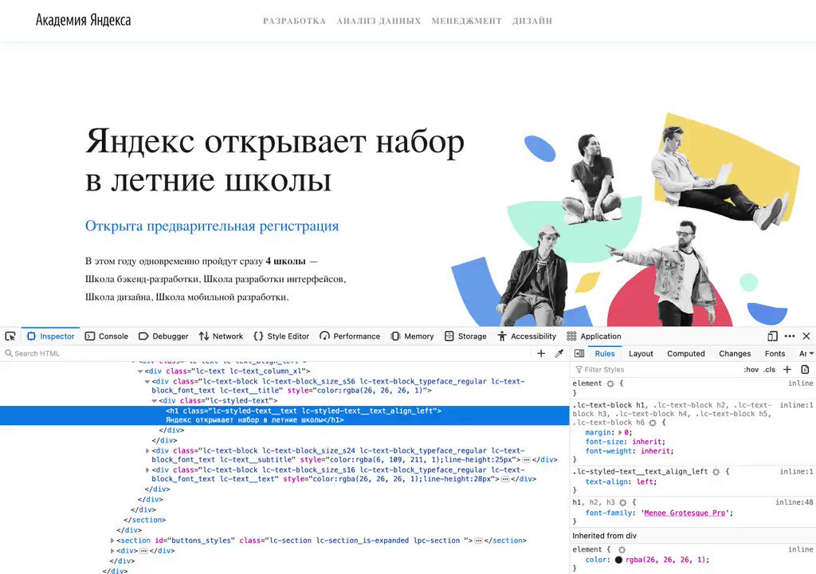This screenshot has width=816, height=574.
Task: Open the Style Editor tab
Action: click(x=281, y=336)
